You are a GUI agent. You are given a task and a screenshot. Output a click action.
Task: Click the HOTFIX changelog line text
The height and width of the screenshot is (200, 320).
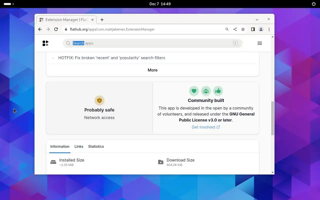[x=112, y=58]
